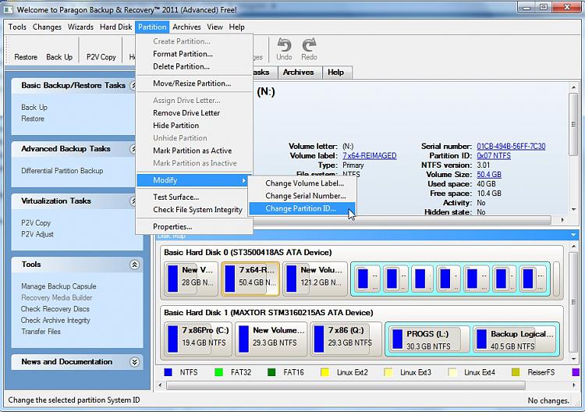Viewport: 585px width, 412px height.
Task: Open the Wizards menu
Action: pyautogui.click(x=80, y=27)
